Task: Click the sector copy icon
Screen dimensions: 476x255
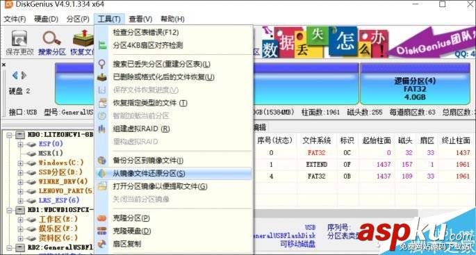Action: [102, 244]
